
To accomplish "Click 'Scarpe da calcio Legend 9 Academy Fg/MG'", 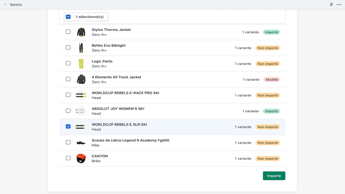I will click(x=131, y=140).
